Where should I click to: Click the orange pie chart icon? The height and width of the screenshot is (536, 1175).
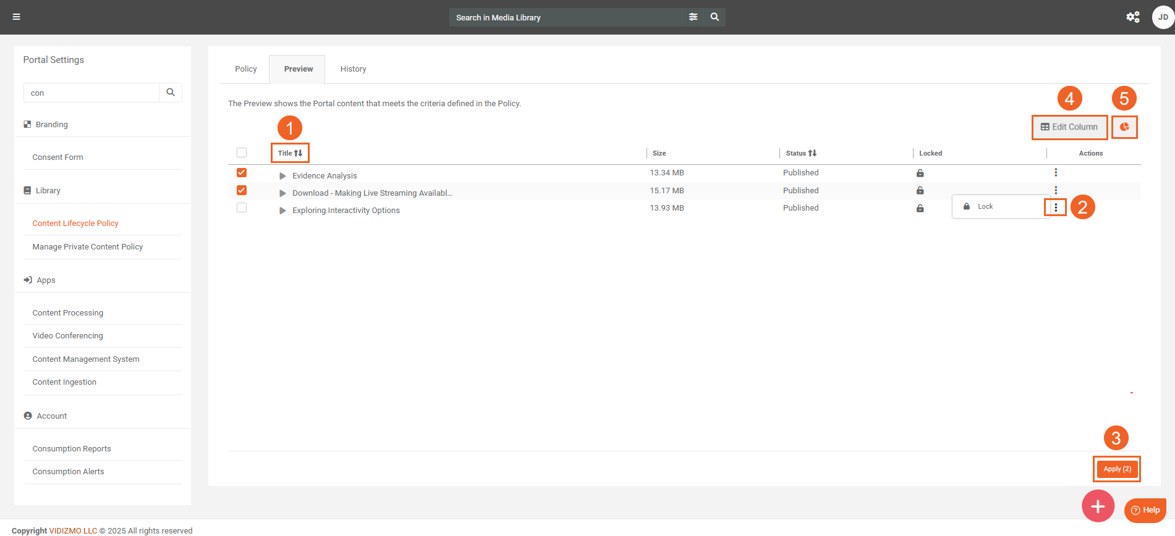[1124, 127]
